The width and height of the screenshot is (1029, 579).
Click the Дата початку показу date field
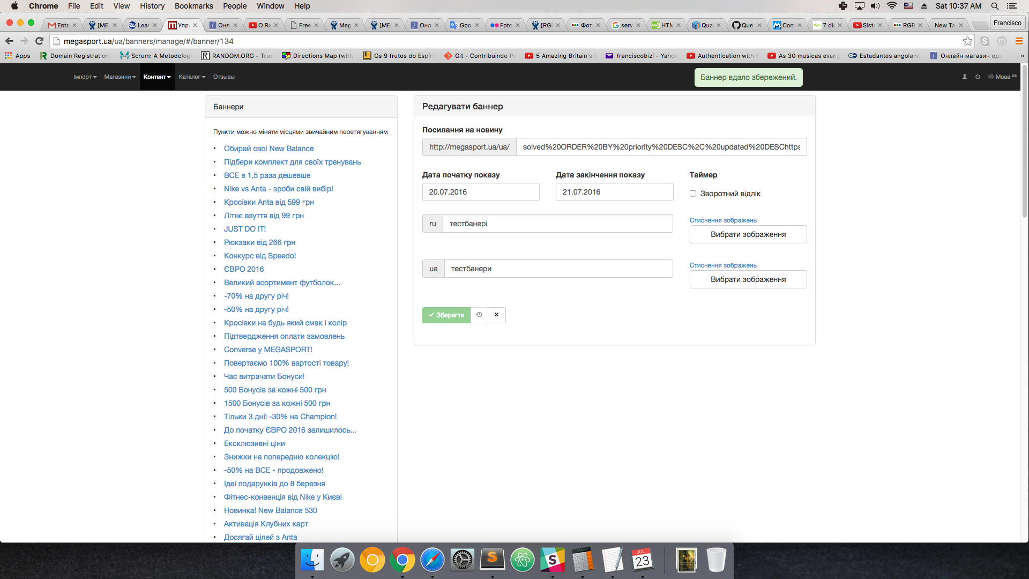pyautogui.click(x=480, y=192)
